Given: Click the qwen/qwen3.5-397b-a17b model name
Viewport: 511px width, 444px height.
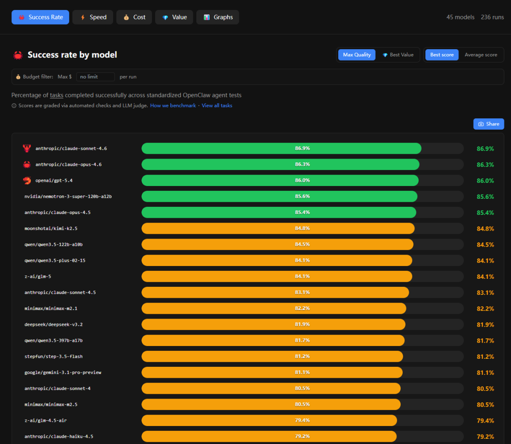Looking at the screenshot, I should point(53,341).
